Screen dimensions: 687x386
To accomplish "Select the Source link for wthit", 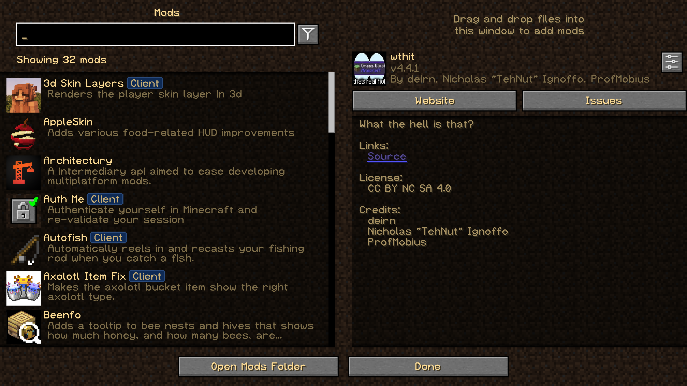I will 387,156.
